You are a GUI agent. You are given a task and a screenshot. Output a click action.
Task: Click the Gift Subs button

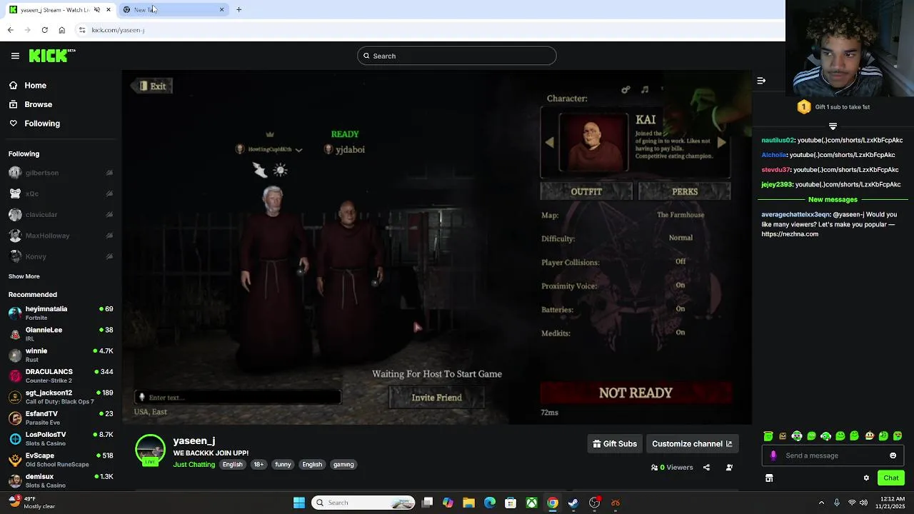point(614,444)
